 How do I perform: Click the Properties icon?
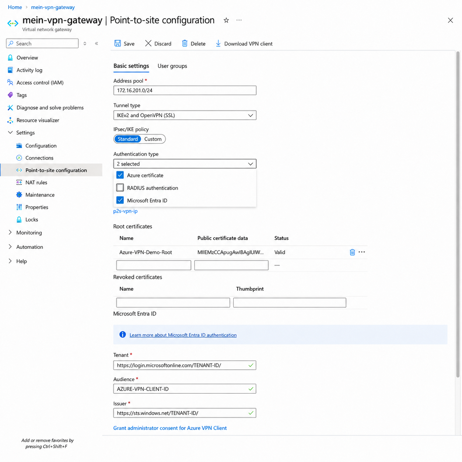click(x=19, y=207)
